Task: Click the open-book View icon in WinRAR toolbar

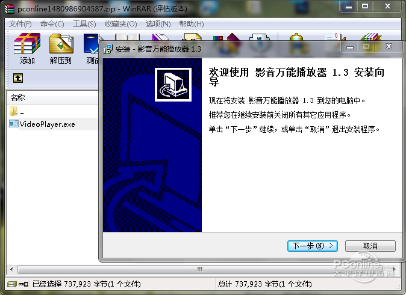Action: [x=127, y=37]
